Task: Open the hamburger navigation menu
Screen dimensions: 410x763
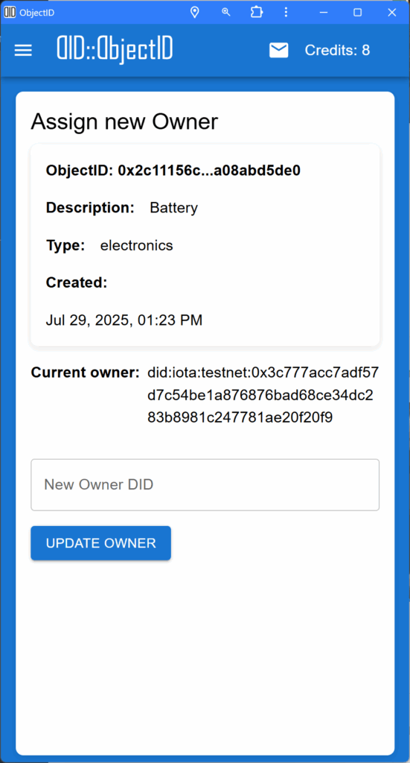Action: 23,51
